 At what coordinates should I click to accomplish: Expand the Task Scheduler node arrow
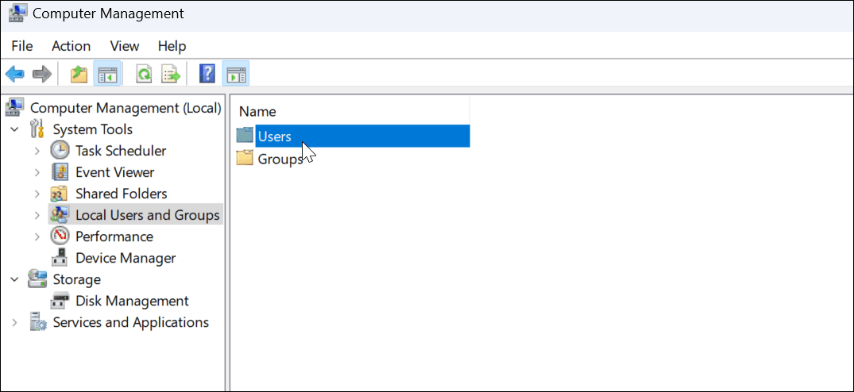[x=37, y=151]
